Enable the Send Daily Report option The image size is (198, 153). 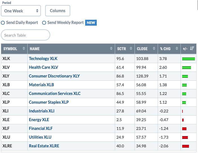coord(3,23)
